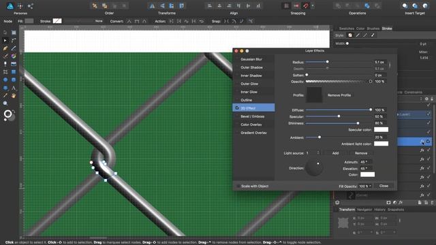Viewport: 436px width, 245px height.
Task: Enable the Bevel / Emboss checkbox
Action: click(237, 116)
